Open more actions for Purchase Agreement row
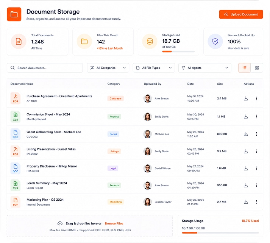 click(256, 98)
